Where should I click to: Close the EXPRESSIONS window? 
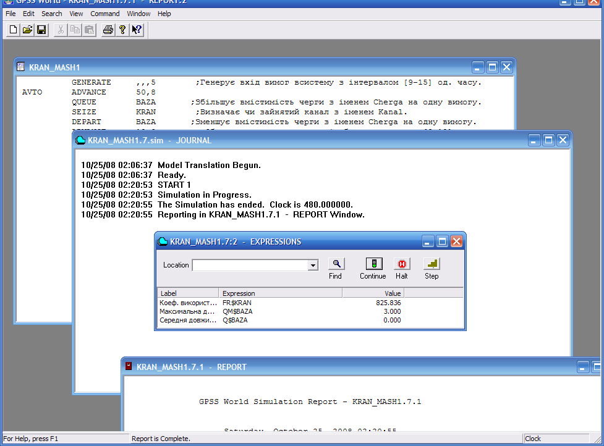[457, 242]
